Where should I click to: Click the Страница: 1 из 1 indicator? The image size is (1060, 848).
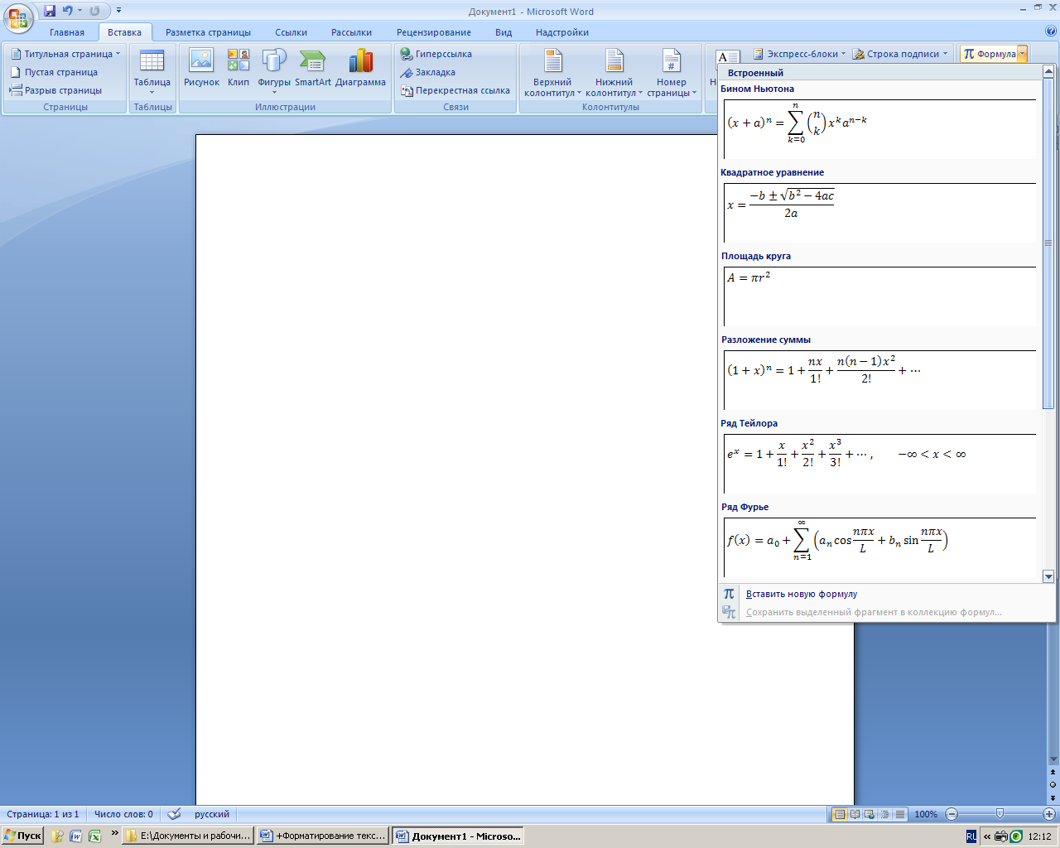(x=43, y=814)
